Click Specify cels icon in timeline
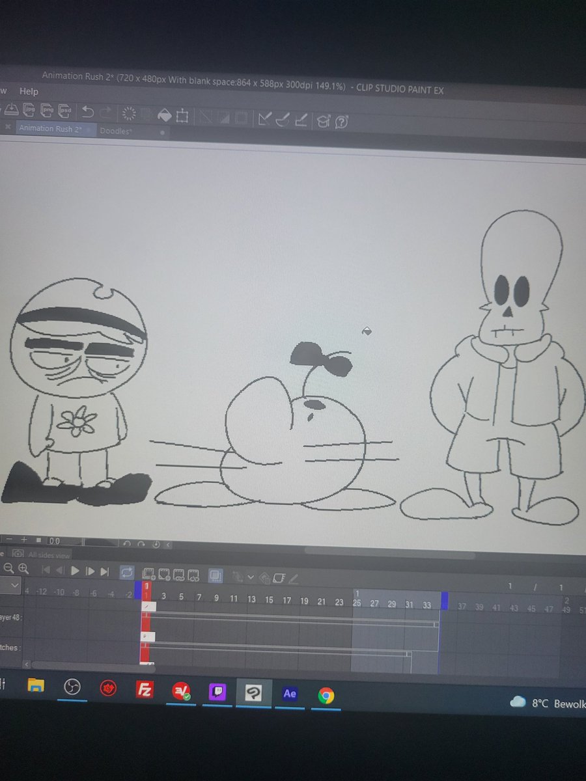 178,576
